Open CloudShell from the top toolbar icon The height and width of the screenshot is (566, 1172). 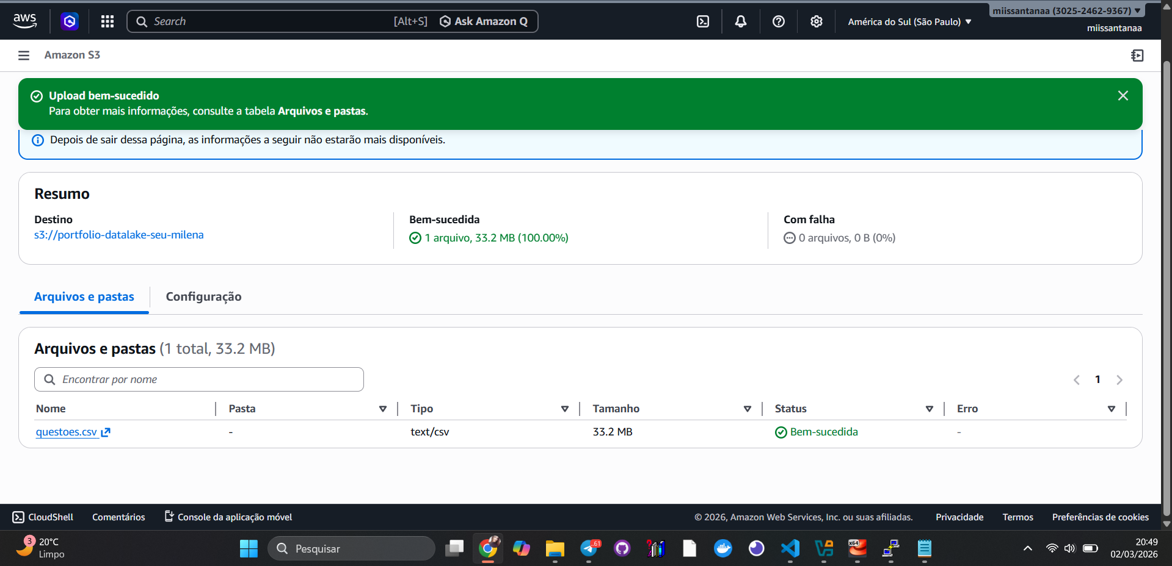[703, 21]
